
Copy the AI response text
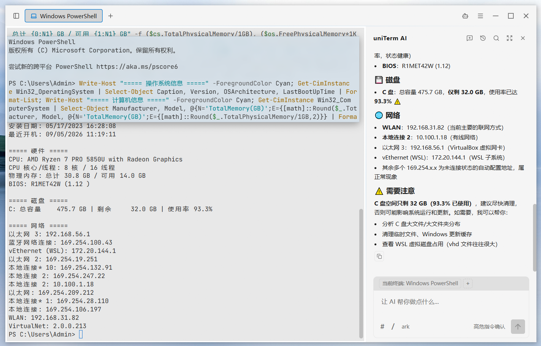point(379,256)
